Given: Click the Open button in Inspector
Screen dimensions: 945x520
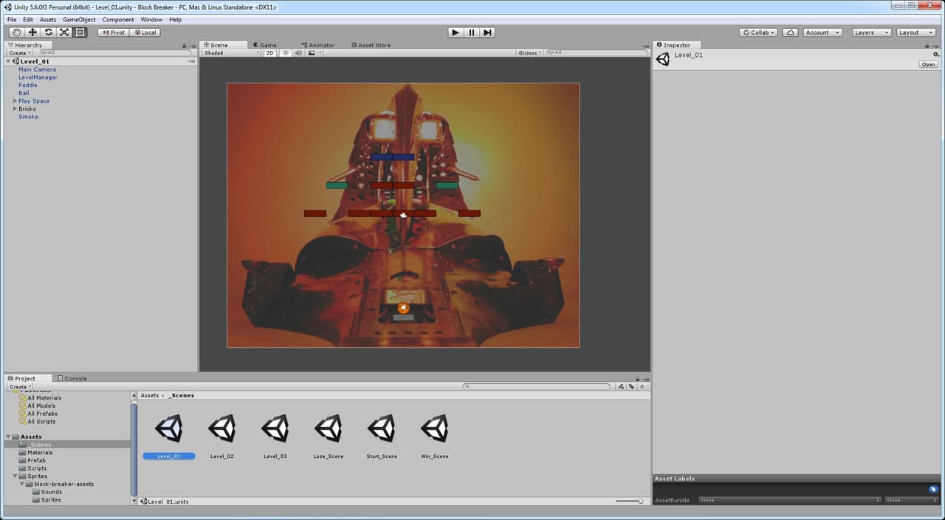Looking at the screenshot, I should point(928,64).
